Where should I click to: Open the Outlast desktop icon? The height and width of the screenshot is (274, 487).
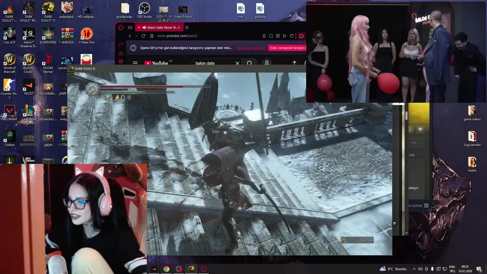click(10, 138)
